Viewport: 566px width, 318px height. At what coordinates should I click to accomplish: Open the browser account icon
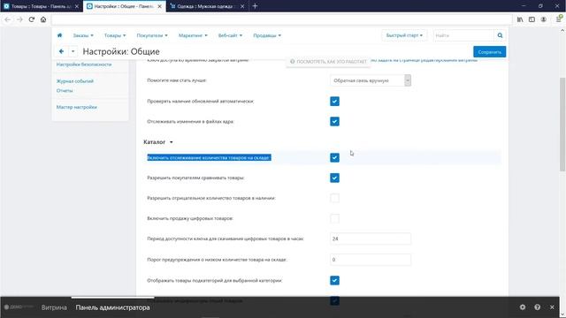coord(544,19)
